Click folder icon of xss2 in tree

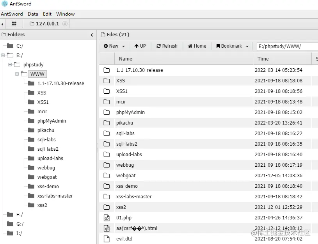[x=31, y=205]
